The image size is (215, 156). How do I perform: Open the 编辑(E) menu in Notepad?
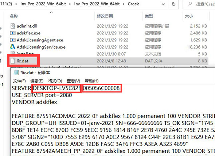click(x=37, y=81)
